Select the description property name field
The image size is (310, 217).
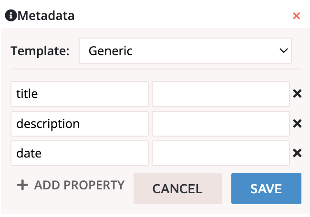pyautogui.click(x=80, y=124)
